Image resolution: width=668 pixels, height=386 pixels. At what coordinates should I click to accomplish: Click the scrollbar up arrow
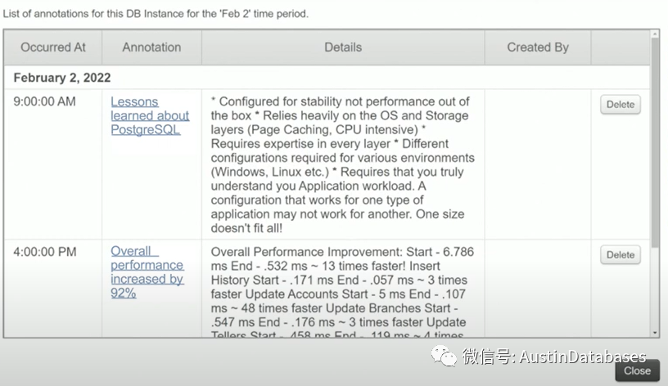tap(655, 34)
